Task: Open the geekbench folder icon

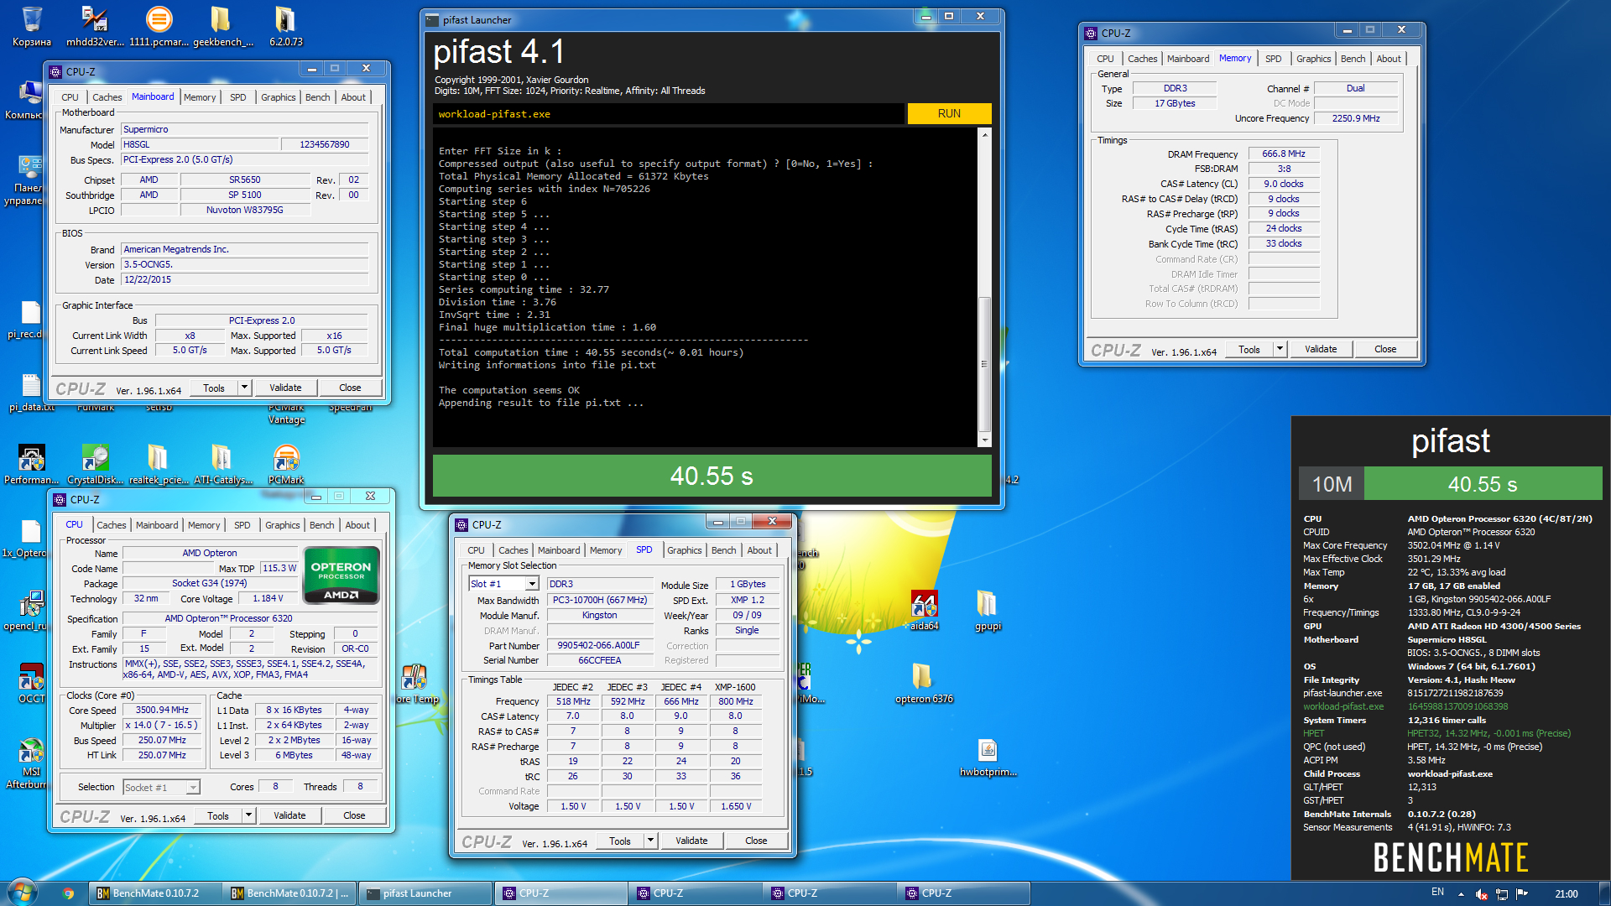Action: (222, 26)
